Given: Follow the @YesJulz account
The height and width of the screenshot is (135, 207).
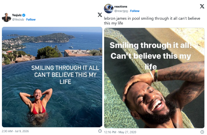Looking at the screenshot, I should point(31,20).
